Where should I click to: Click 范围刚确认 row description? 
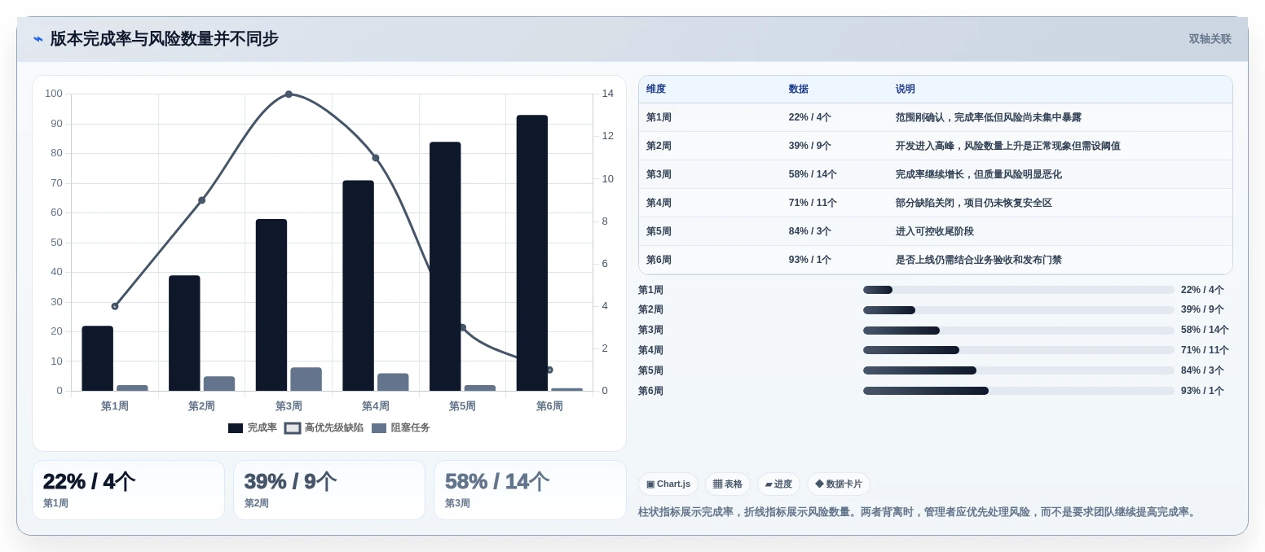[x=989, y=117]
